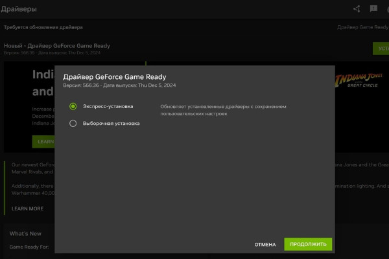Click the dialog title 'Драйвер GeForce Game Ready'
Image resolution: width=389 pixels, height=259 pixels.
click(x=114, y=77)
